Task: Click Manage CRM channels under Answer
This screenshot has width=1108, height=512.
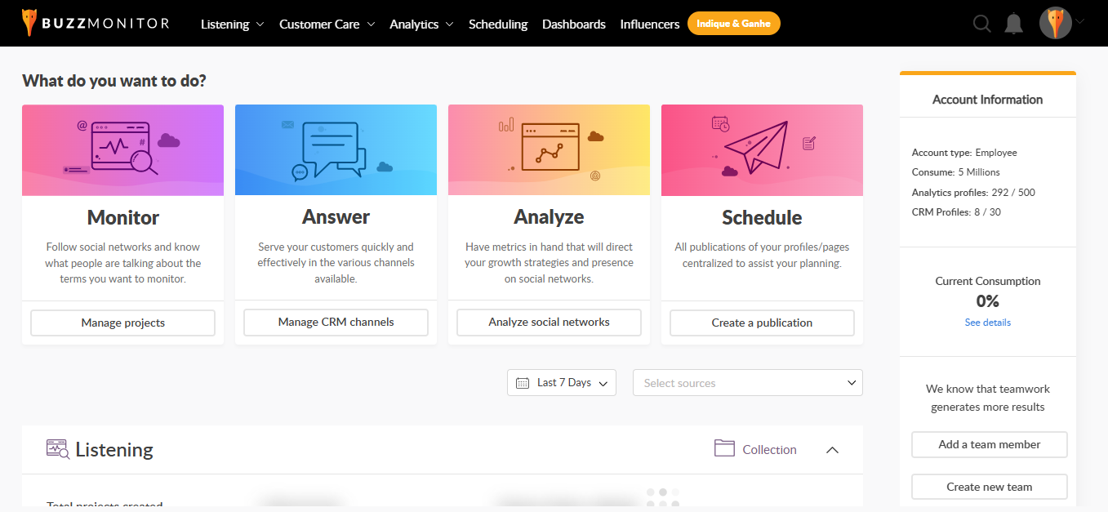Action: pos(336,322)
